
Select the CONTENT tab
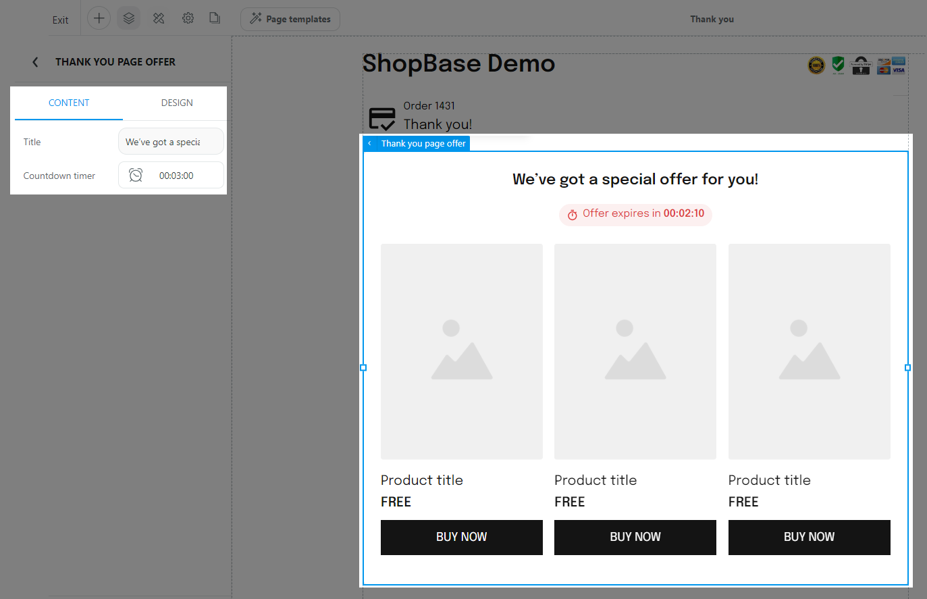(69, 103)
